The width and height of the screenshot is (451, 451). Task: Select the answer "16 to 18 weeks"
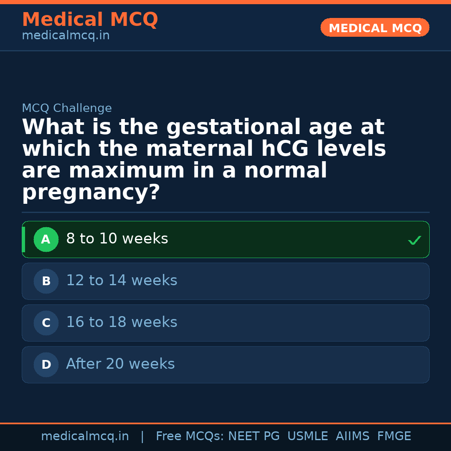(x=122, y=322)
